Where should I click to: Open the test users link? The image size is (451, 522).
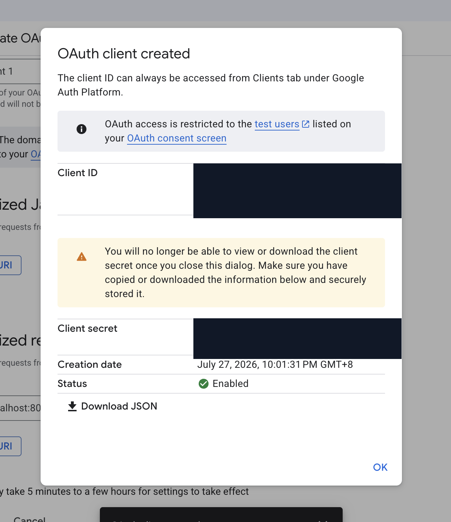277,124
